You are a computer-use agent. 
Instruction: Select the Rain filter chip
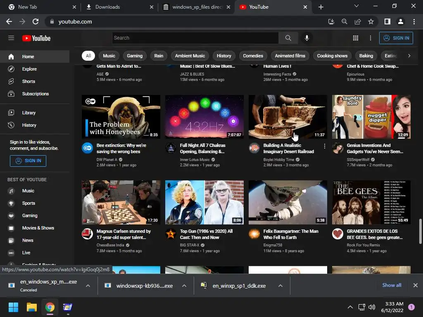point(159,56)
